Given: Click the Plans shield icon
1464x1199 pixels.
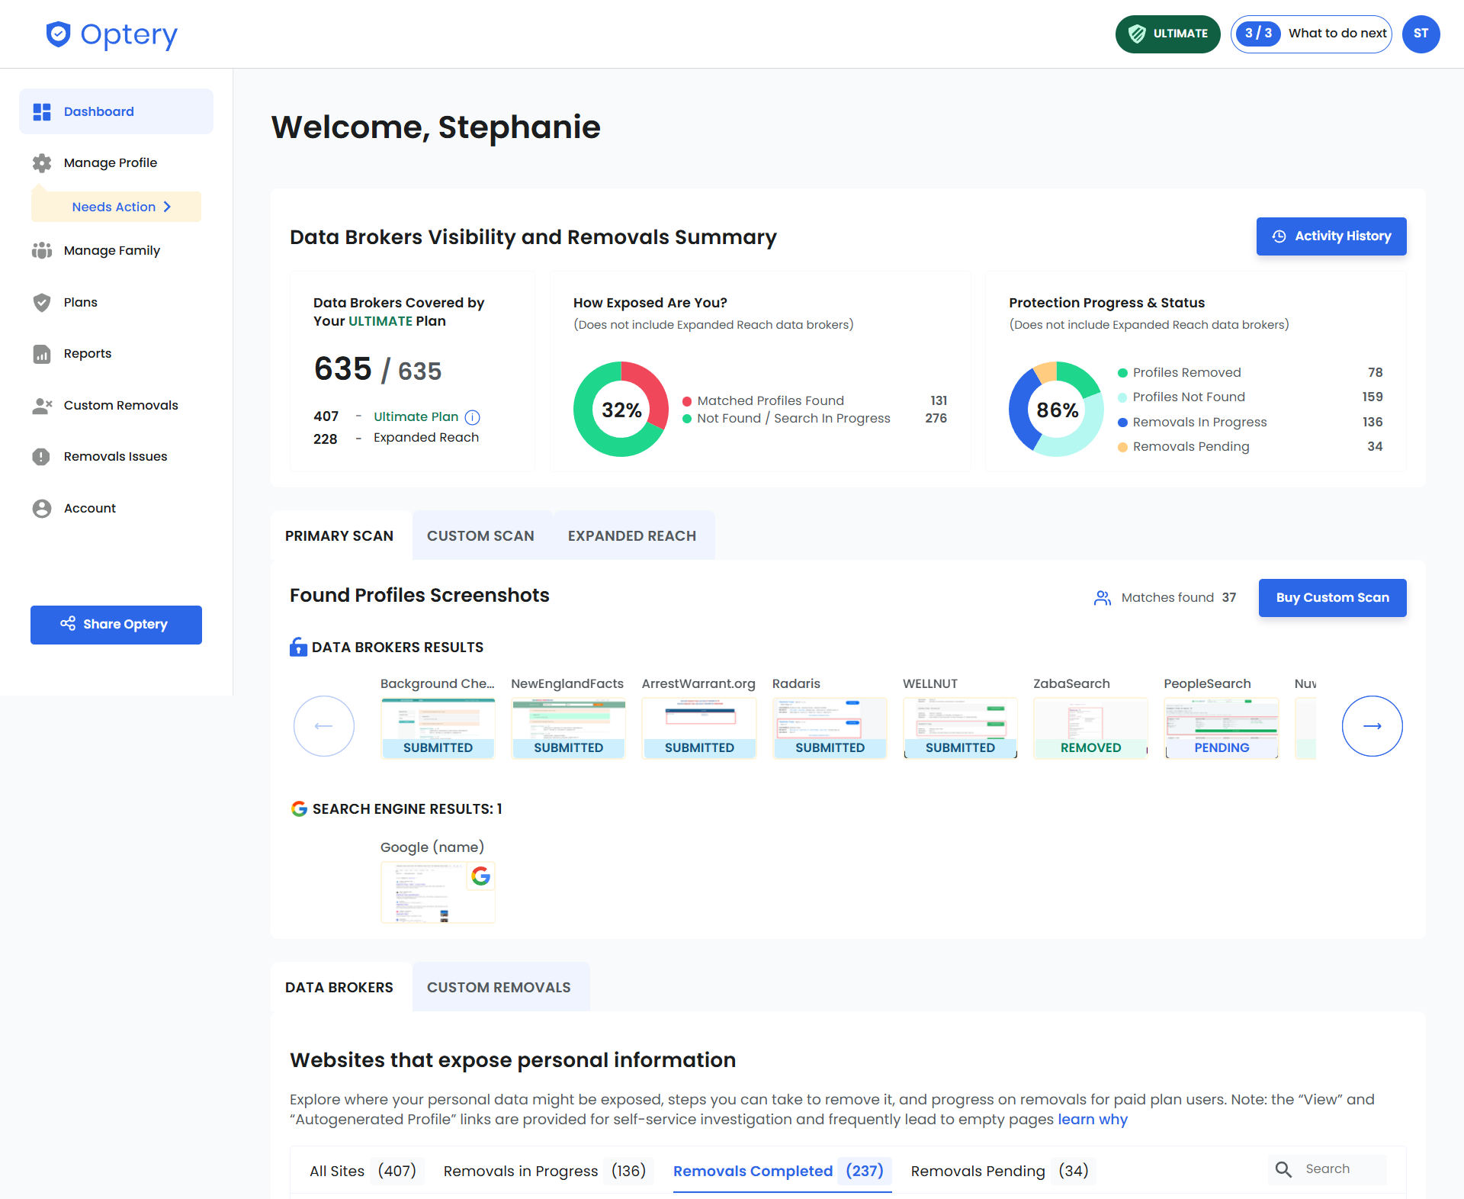Looking at the screenshot, I should [42, 302].
